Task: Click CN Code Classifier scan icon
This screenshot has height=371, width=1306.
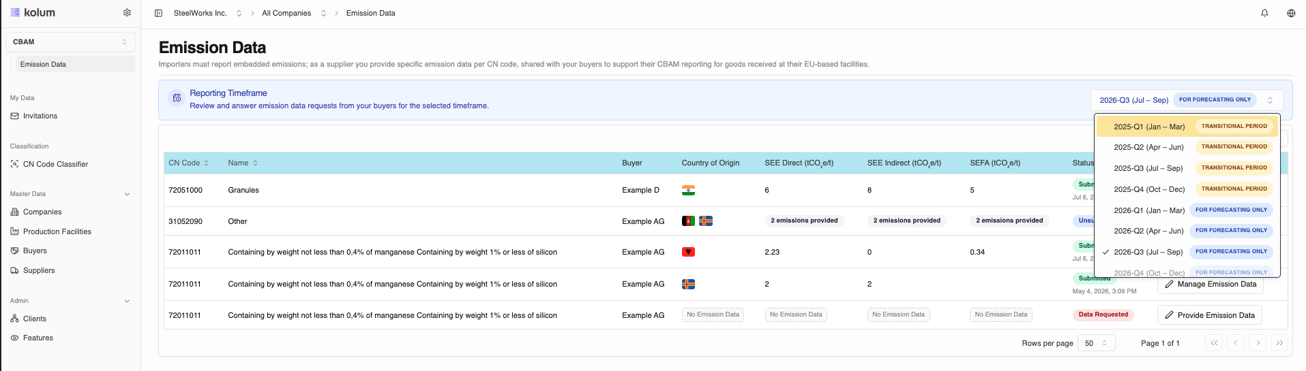Action: [x=15, y=164]
